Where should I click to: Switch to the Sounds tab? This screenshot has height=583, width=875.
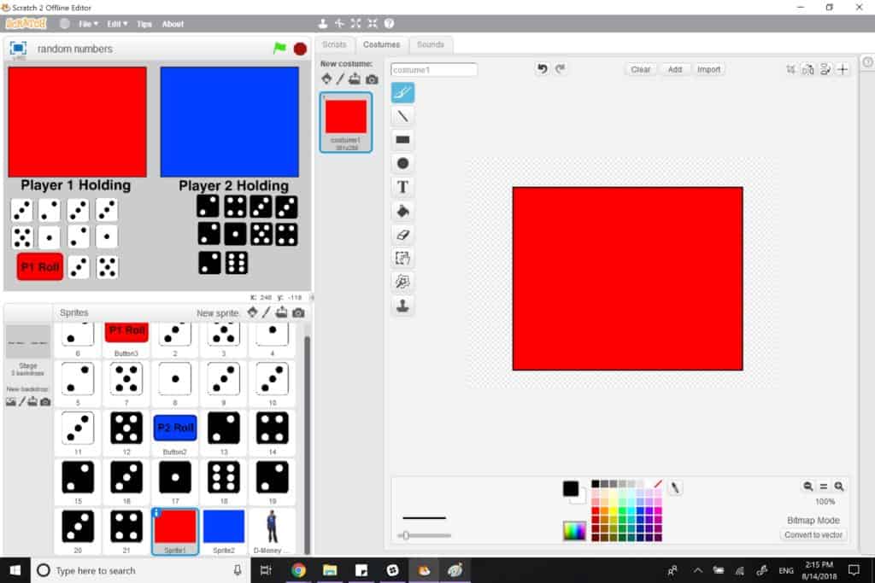pyautogui.click(x=431, y=44)
